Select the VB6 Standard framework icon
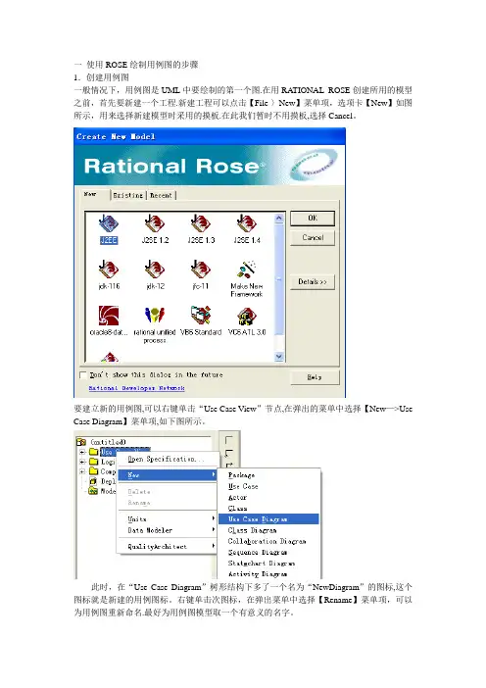 coord(201,316)
